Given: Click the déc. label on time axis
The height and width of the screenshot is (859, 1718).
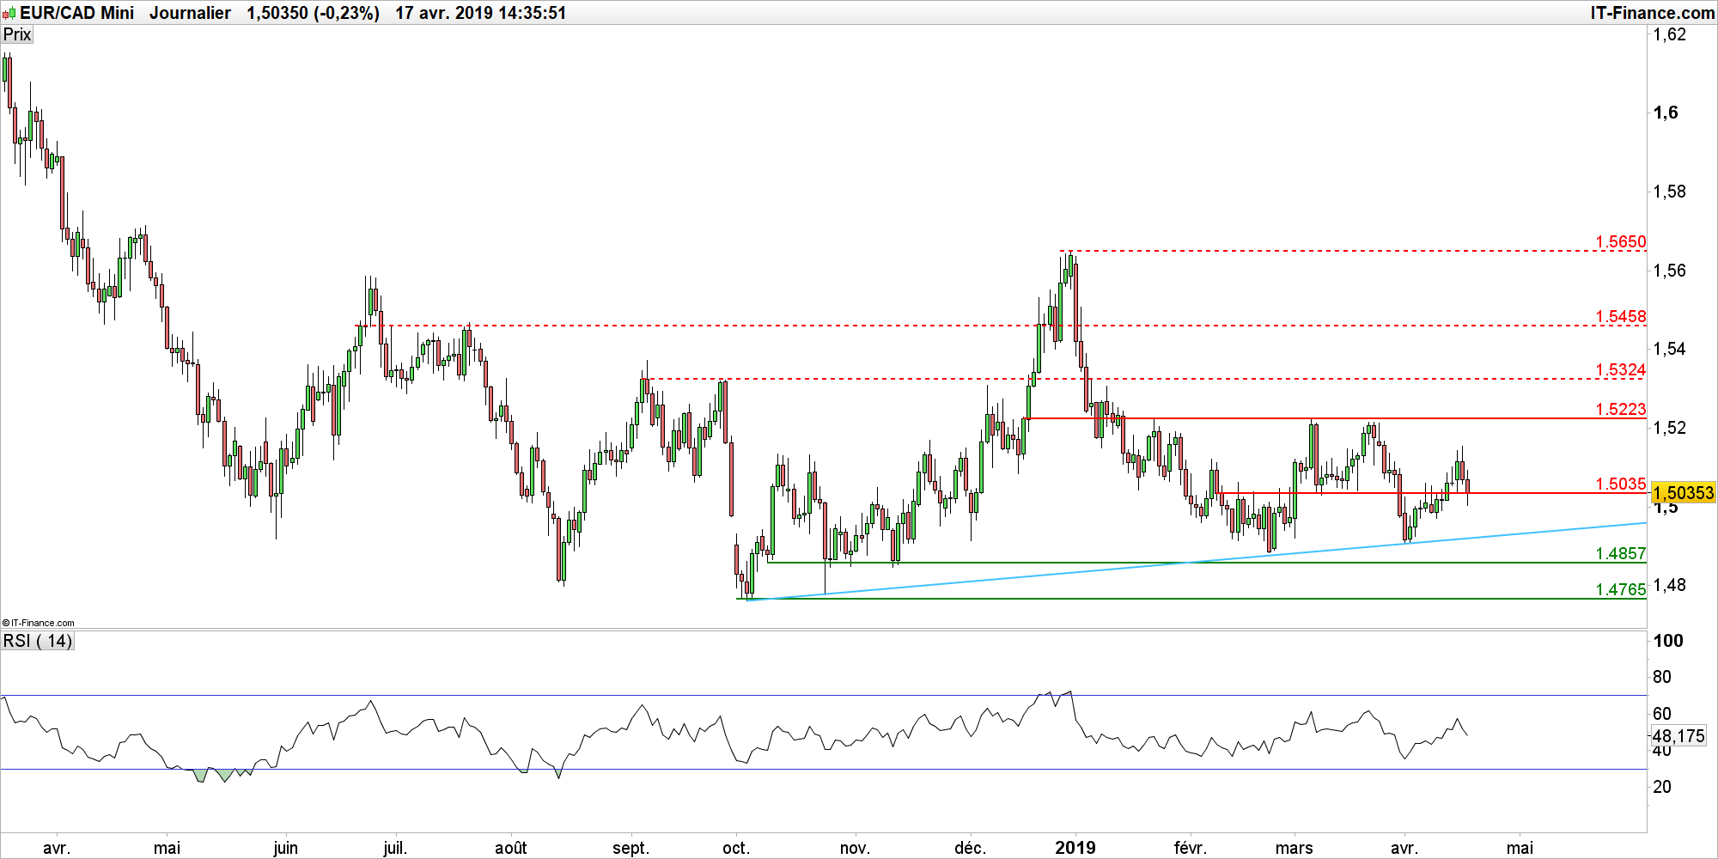Looking at the screenshot, I should 970,848.
